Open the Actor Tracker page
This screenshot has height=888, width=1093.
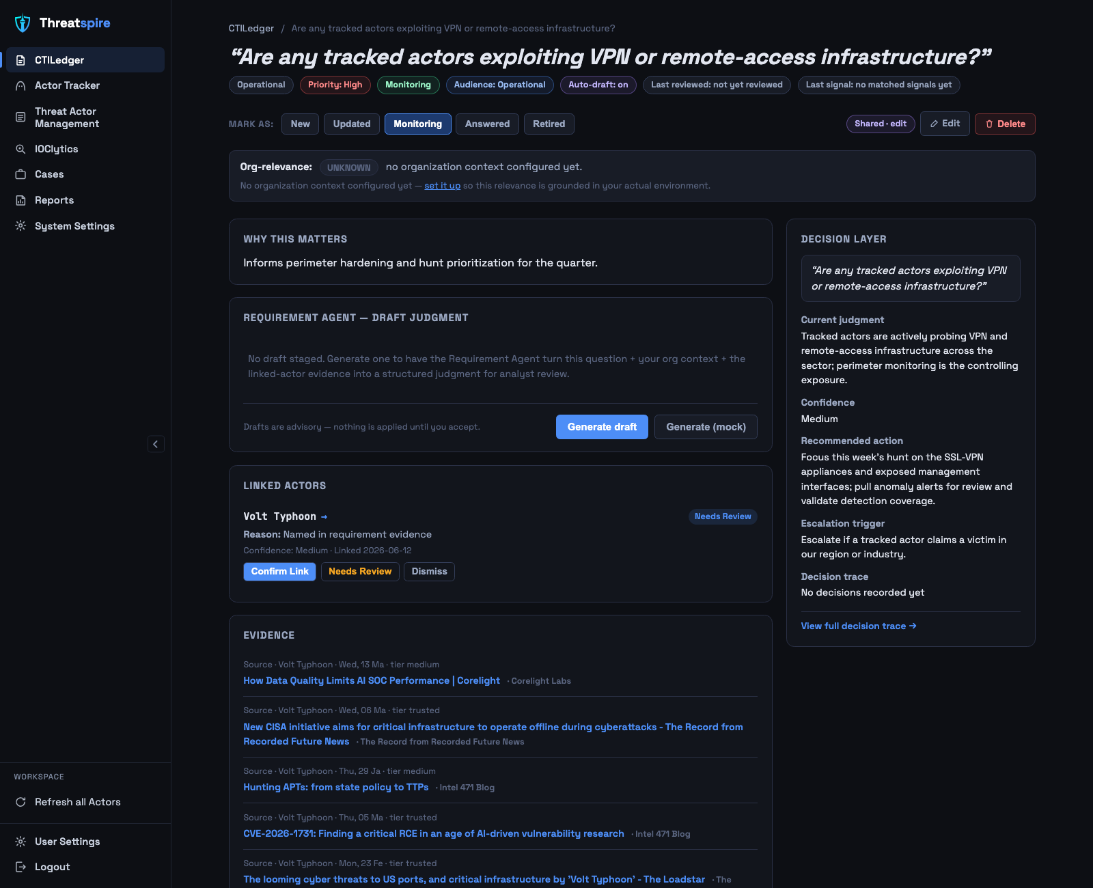pos(85,85)
